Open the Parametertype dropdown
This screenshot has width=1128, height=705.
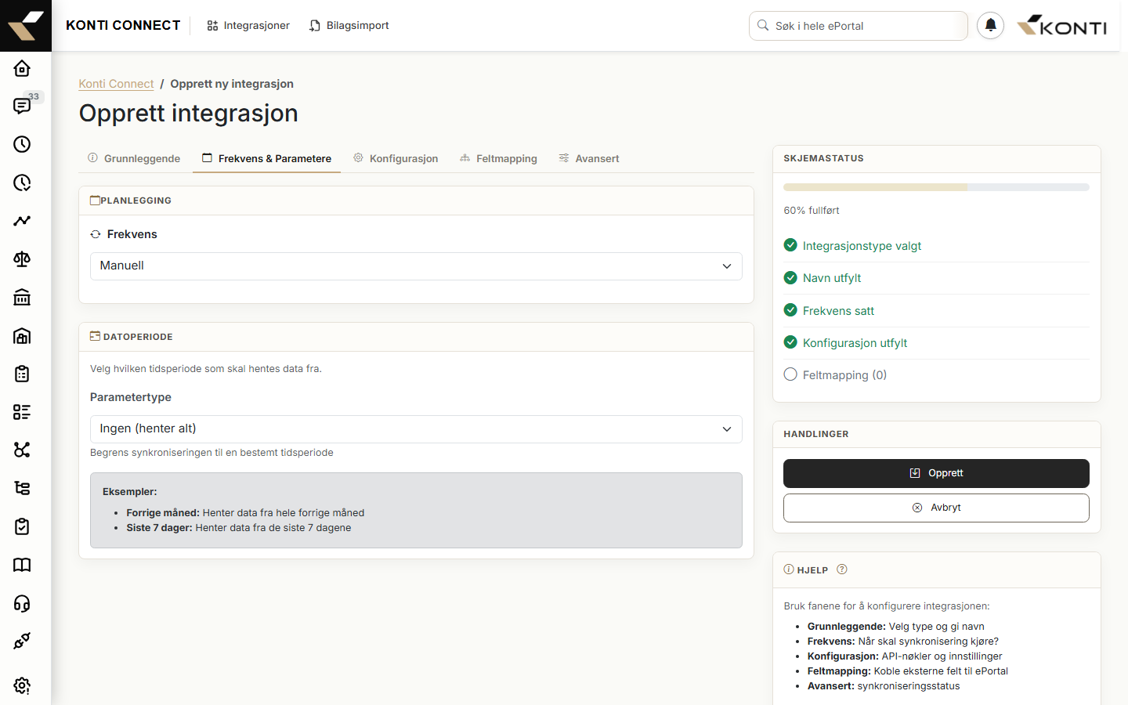tap(416, 429)
